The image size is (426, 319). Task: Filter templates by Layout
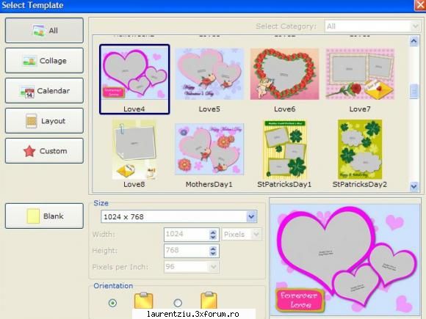pyautogui.click(x=44, y=121)
